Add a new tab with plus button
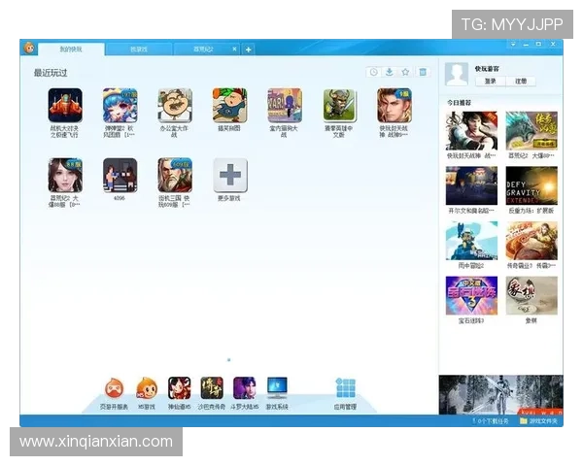Image resolution: width=583 pixels, height=466 pixels. click(x=248, y=49)
